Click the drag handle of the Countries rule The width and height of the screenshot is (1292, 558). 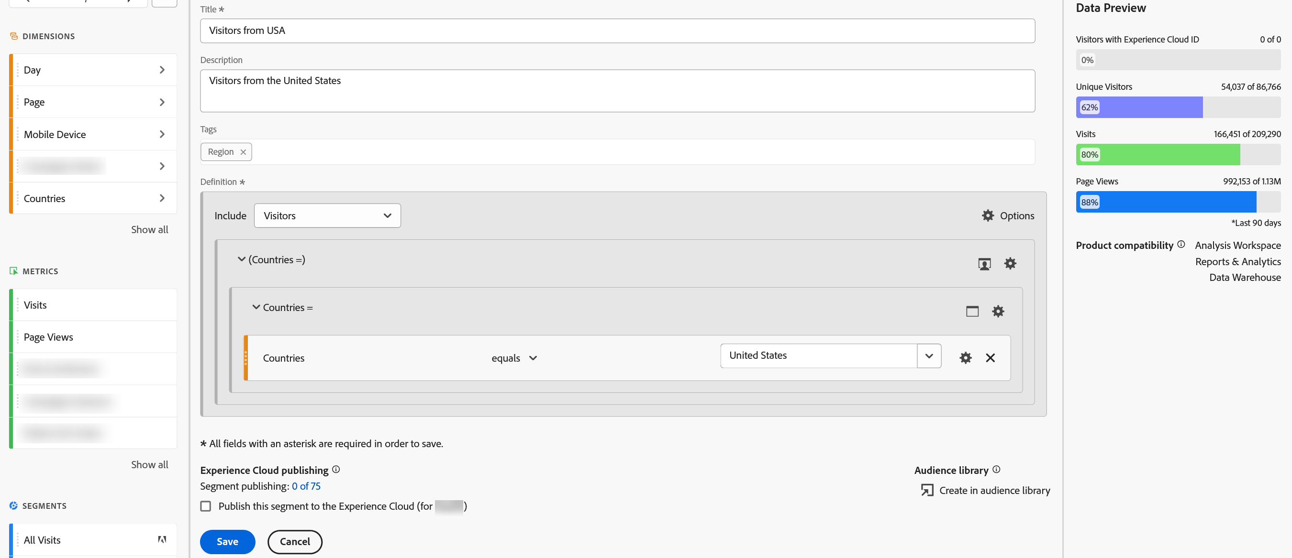tap(245, 358)
